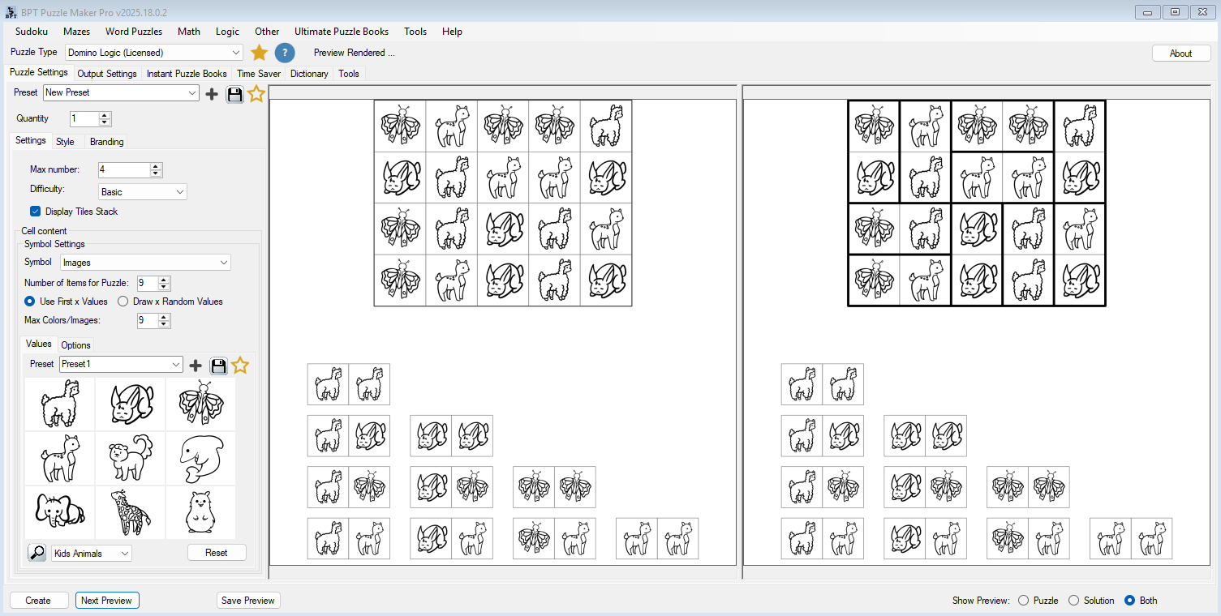1221x616 pixels.
Task: Open the Mazes menu
Action: [76, 32]
